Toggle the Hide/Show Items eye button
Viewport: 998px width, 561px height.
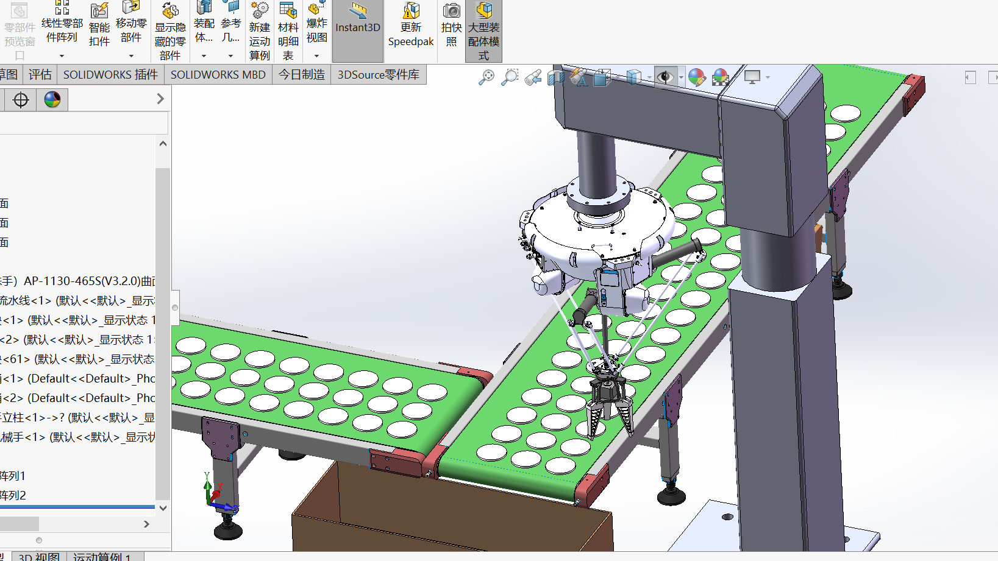click(x=665, y=77)
